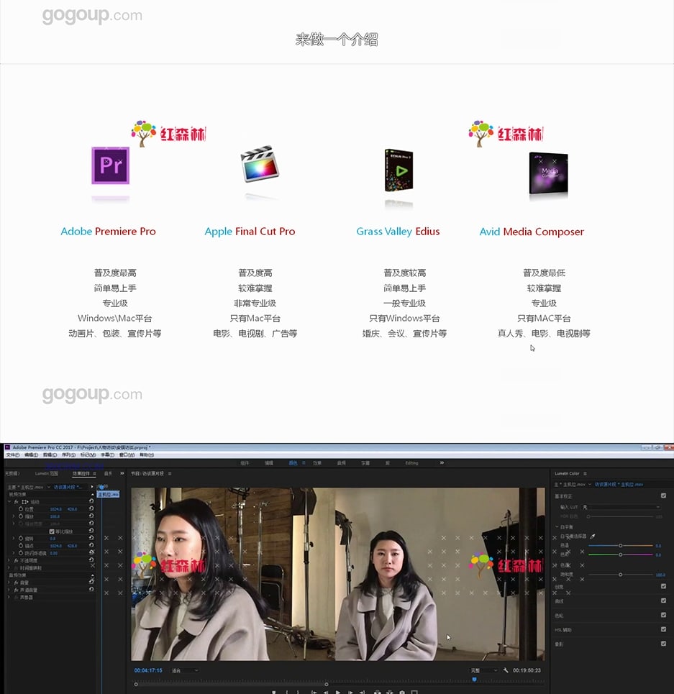Image resolution: width=674 pixels, height=694 pixels.
Task: Click the stopwatch icon for 缩放 (Scale)
Action: (x=21, y=516)
